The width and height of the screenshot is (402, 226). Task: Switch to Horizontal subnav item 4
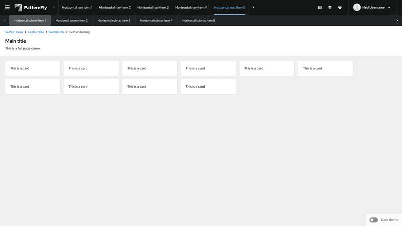156,20
